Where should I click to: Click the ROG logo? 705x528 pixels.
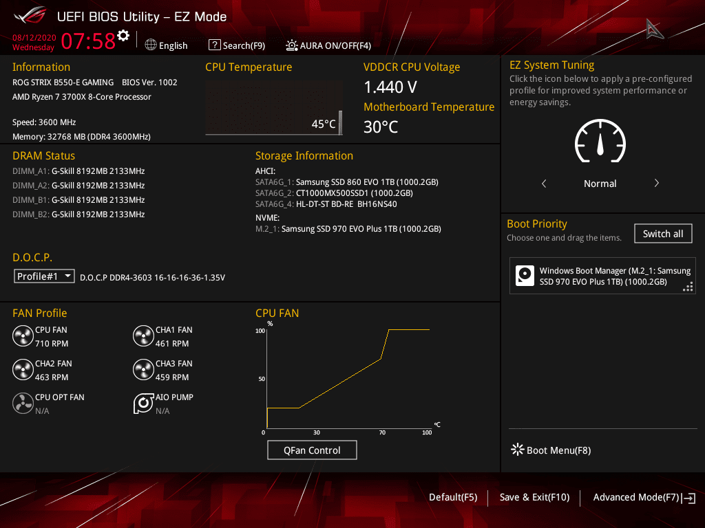(x=30, y=15)
